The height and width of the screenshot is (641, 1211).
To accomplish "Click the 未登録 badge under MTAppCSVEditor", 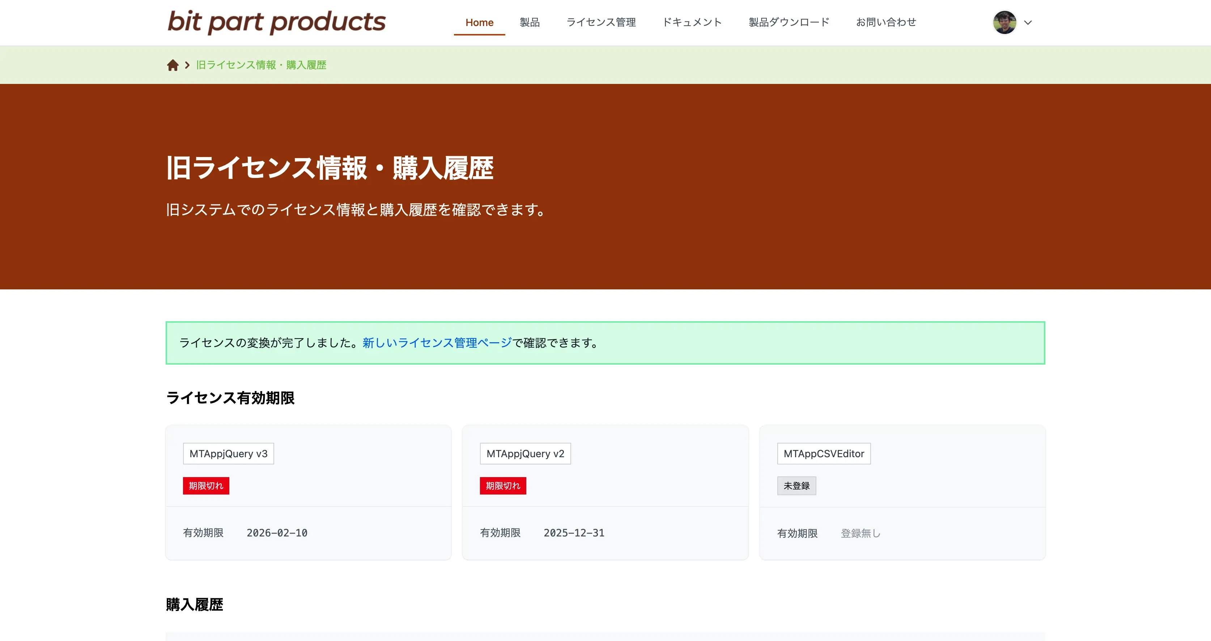I will pos(796,486).
